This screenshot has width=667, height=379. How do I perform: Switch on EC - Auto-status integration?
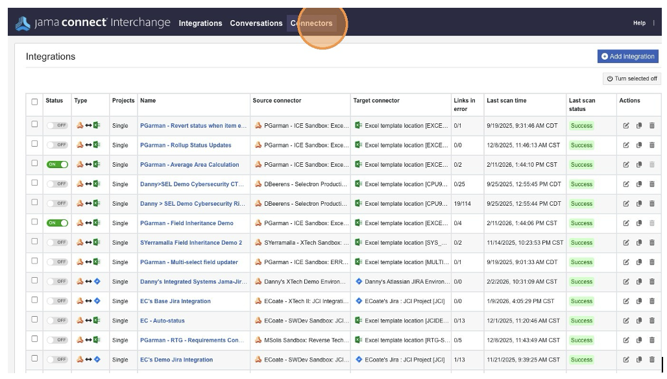point(58,321)
